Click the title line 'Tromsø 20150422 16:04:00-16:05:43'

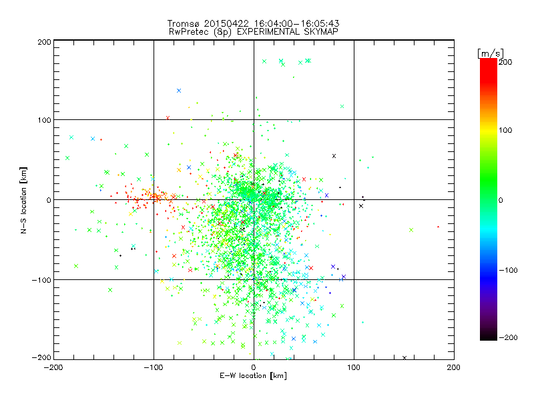pos(253,23)
